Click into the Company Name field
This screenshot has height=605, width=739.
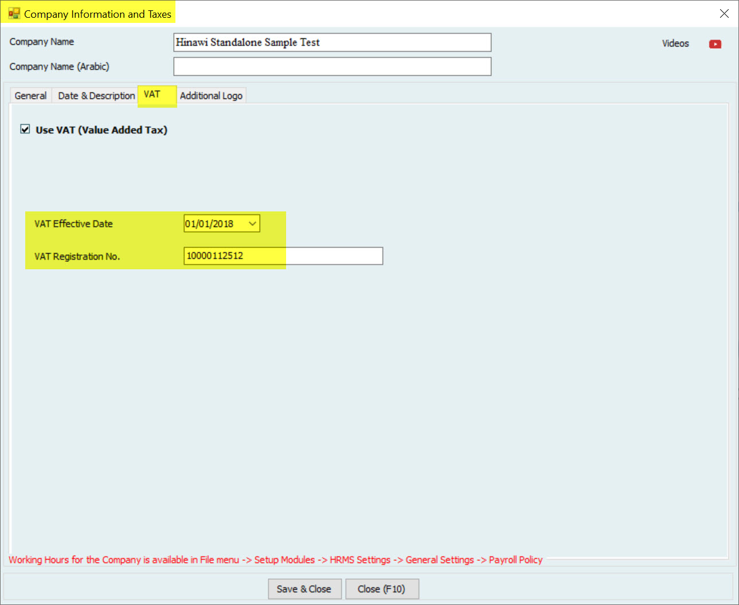[333, 42]
